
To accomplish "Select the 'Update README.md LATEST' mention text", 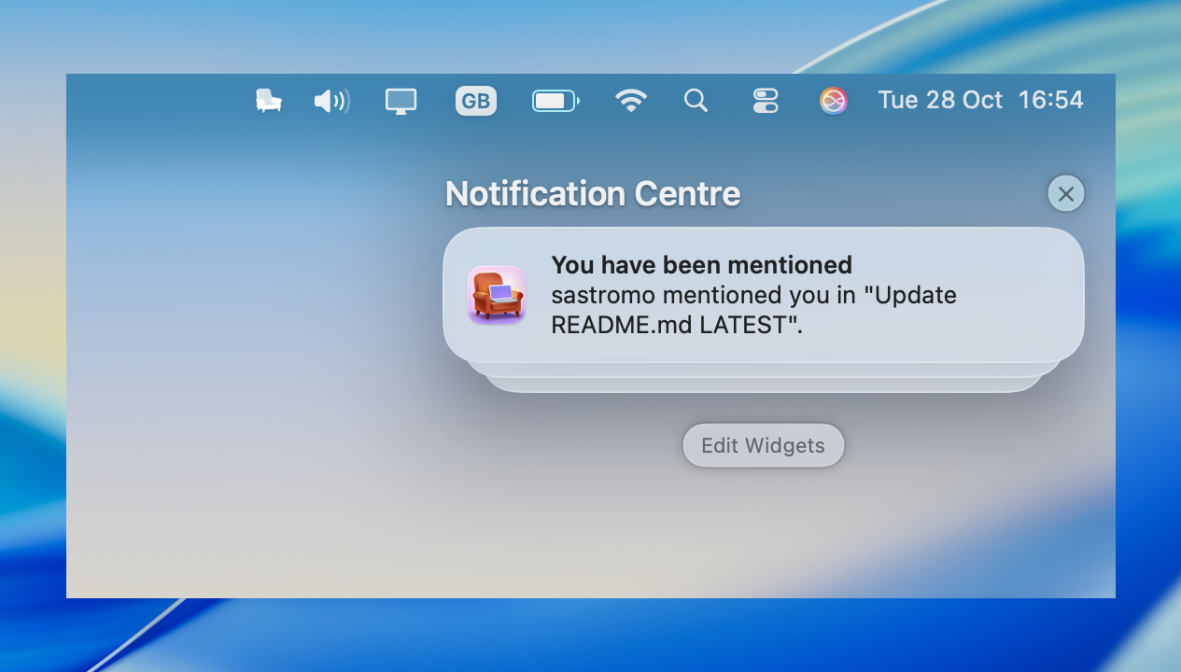I will (x=753, y=310).
